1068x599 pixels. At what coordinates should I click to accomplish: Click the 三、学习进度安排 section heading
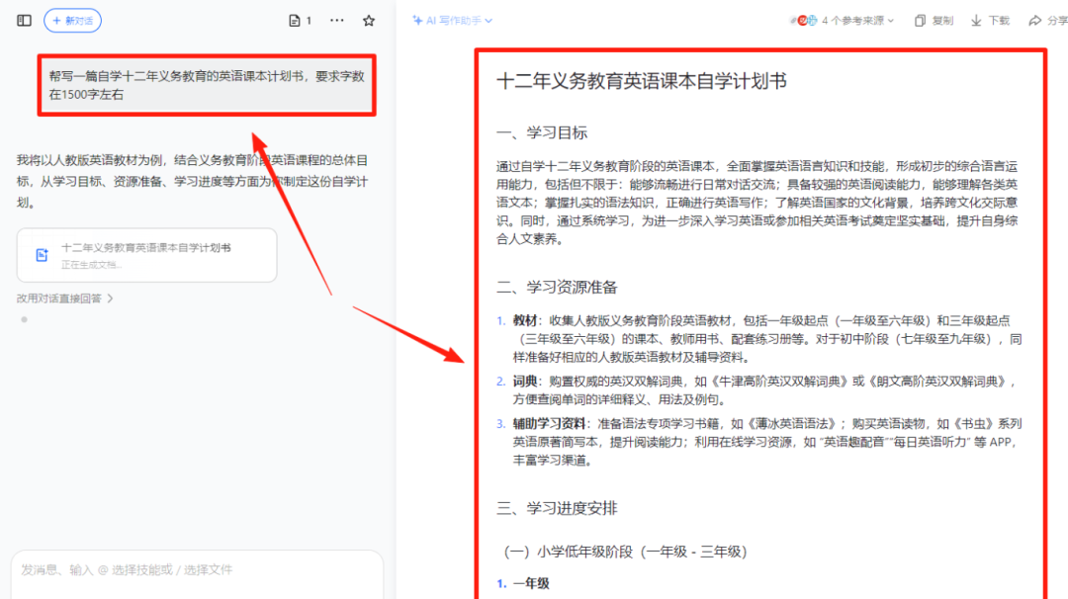(557, 509)
